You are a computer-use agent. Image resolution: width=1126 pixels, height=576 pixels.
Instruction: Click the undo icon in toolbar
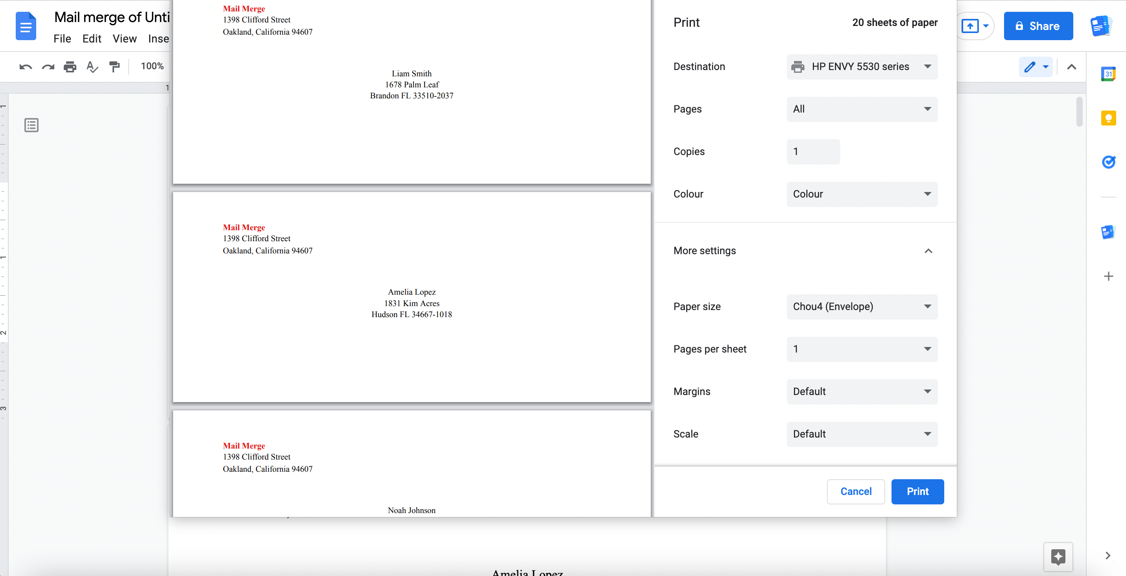coord(25,66)
